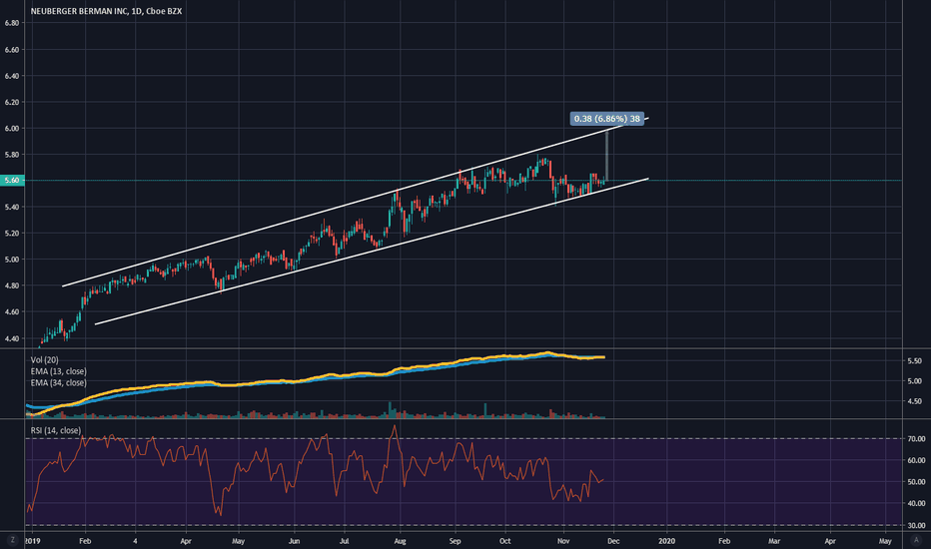Select the EMA (13, close) legend
Image resolution: width=931 pixels, height=549 pixels.
(58, 371)
